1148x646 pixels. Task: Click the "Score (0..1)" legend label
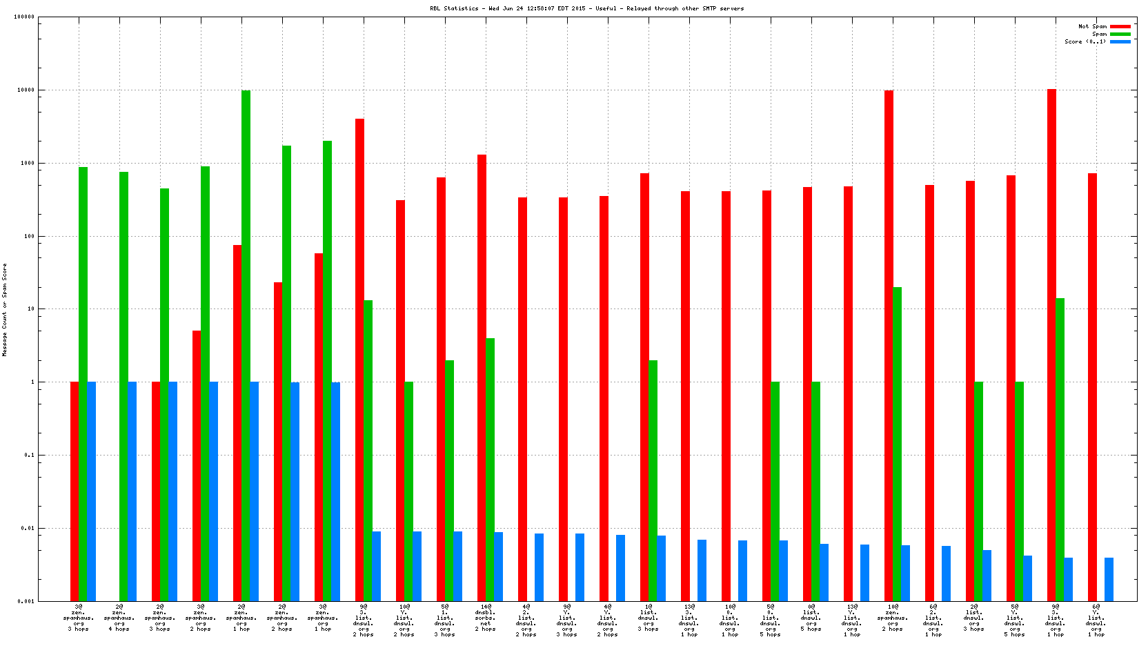coord(1085,41)
